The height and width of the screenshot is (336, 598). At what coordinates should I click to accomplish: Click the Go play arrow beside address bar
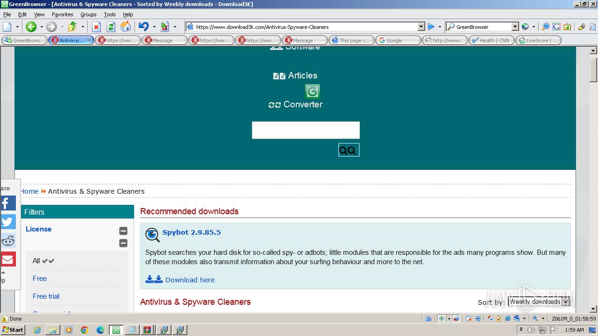coord(431,27)
